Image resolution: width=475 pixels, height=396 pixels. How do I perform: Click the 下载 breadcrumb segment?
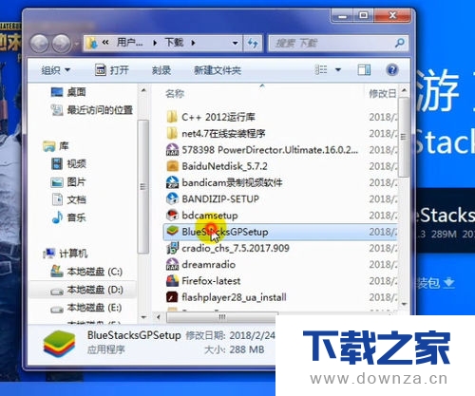174,42
